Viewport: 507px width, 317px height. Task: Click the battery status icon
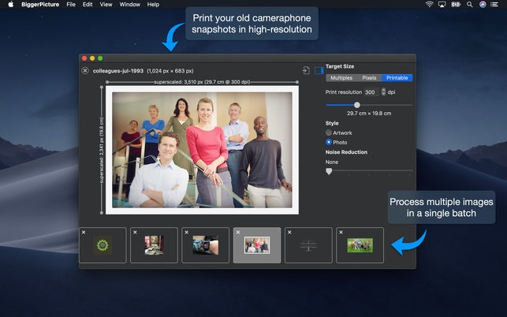(x=456, y=4)
